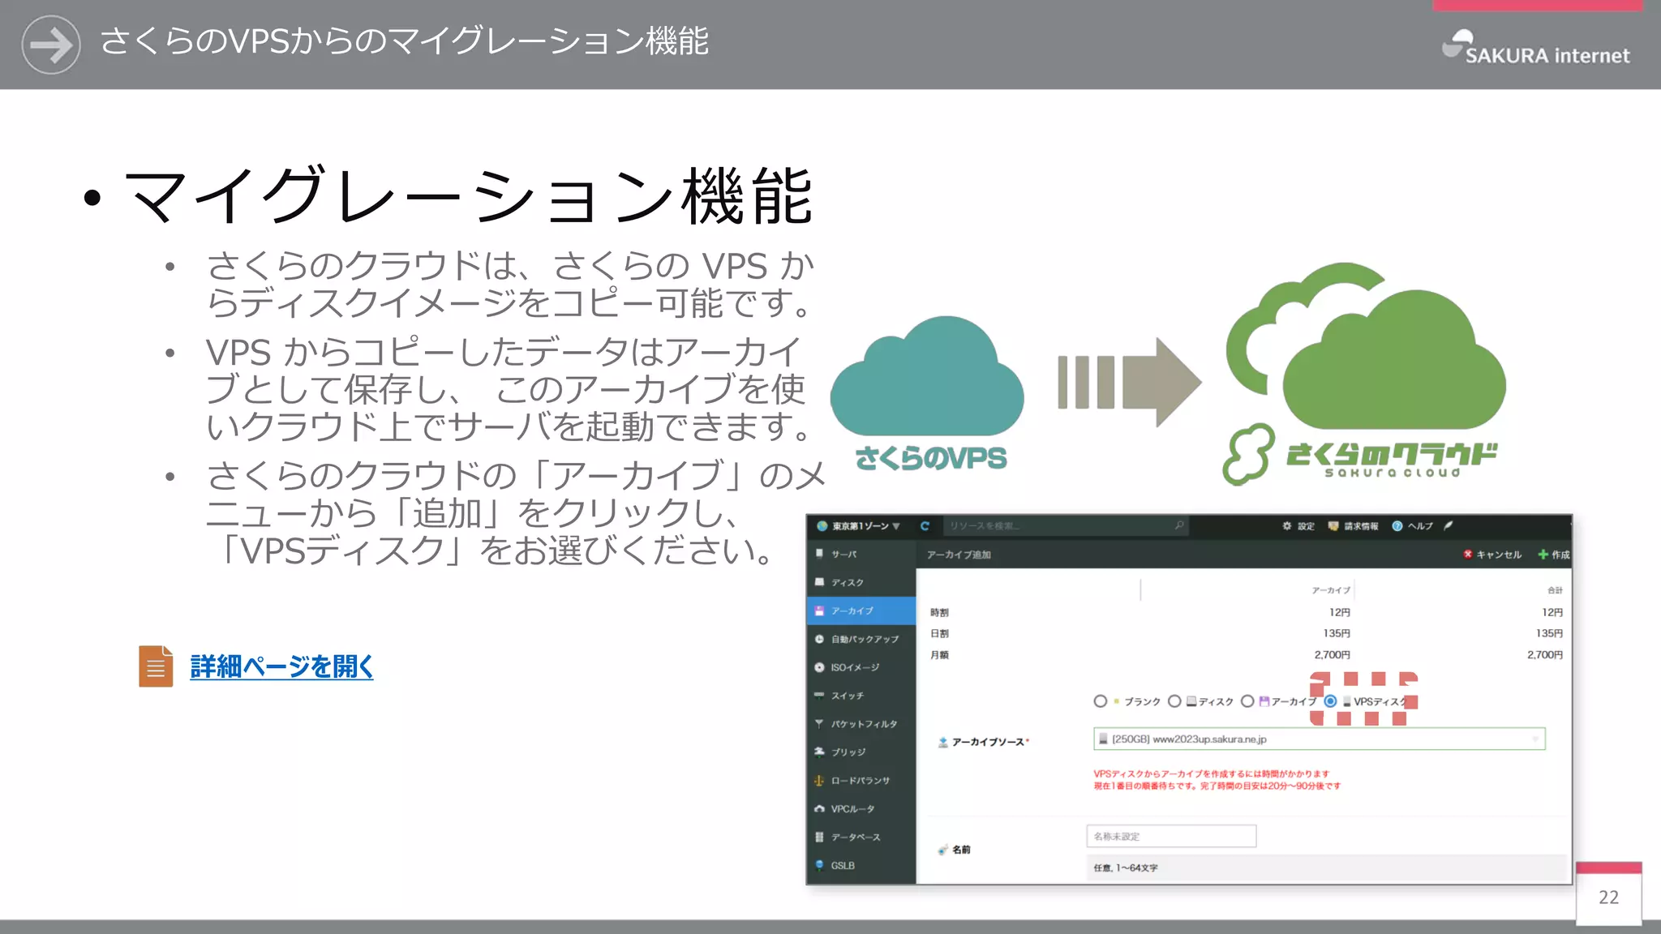Click the red VPSディスク warning message
Screen dimensions: 1661x934
tap(1217, 780)
